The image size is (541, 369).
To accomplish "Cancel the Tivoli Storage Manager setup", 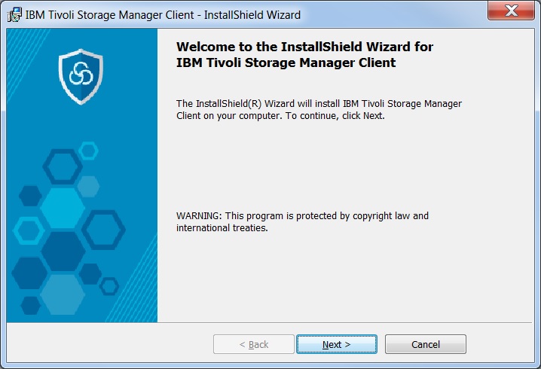I will (x=426, y=344).
